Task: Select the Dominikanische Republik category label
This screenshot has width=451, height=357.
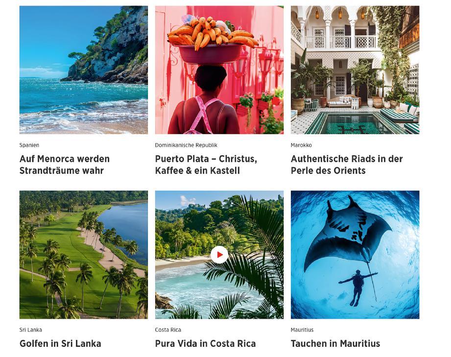Action: (186, 145)
